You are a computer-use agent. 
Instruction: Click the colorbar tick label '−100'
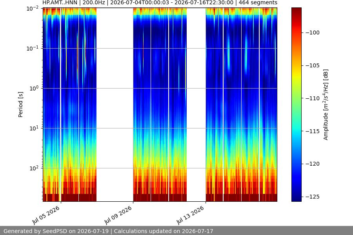[313, 33]
